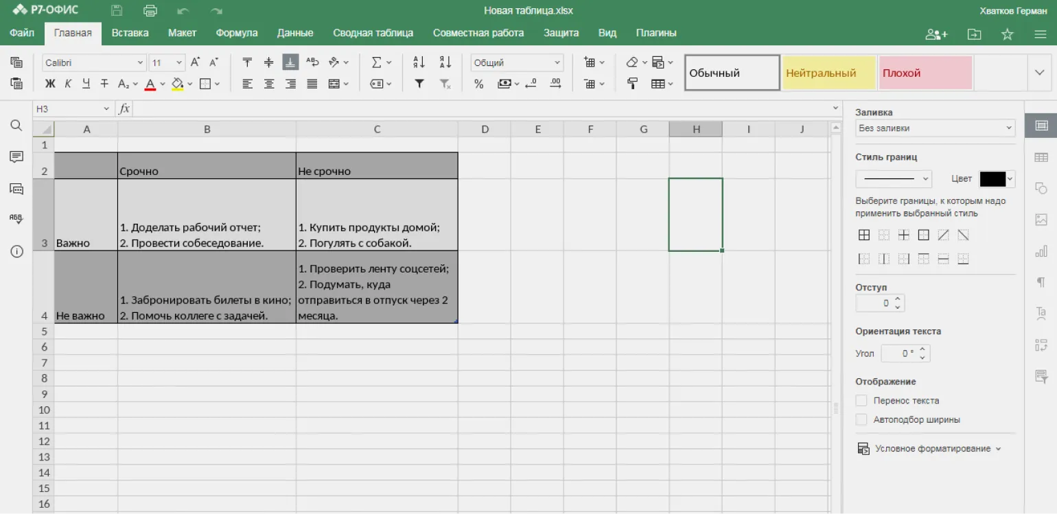Viewport: 1057px width, 514px height.
Task: Open the search panel in left sidebar
Action: (x=16, y=126)
